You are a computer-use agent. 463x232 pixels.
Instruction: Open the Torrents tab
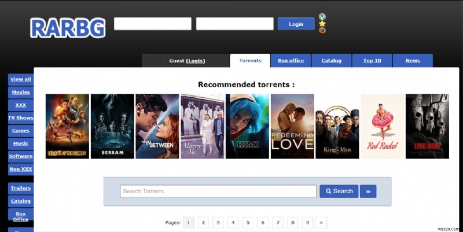250,61
